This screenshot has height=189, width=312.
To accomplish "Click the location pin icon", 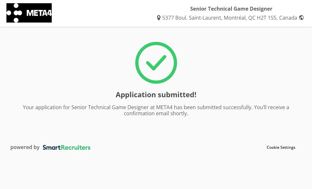I will (159, 18).
